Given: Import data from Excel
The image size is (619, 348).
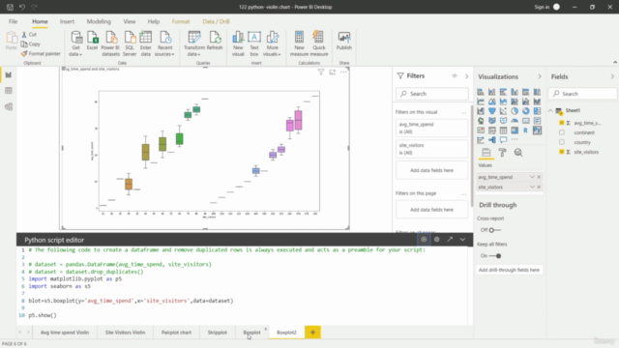Looking at the screenshot, I should [x=92, y=41].
